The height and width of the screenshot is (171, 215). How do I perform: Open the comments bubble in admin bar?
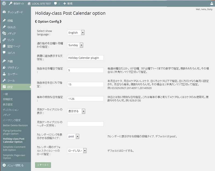pos(55,3)
